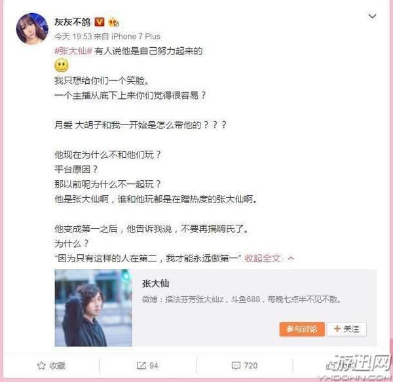Click the yellow smiley emoji
The width and height of the screenshot is (393, 382).
coord(62,66)
